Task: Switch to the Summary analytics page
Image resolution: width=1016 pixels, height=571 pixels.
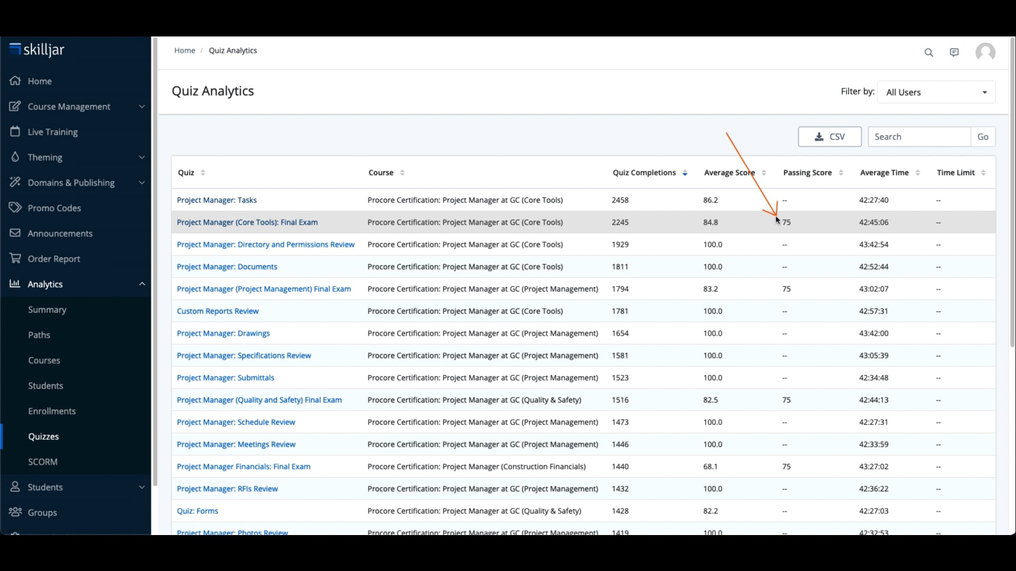Action: pos(47,309)
